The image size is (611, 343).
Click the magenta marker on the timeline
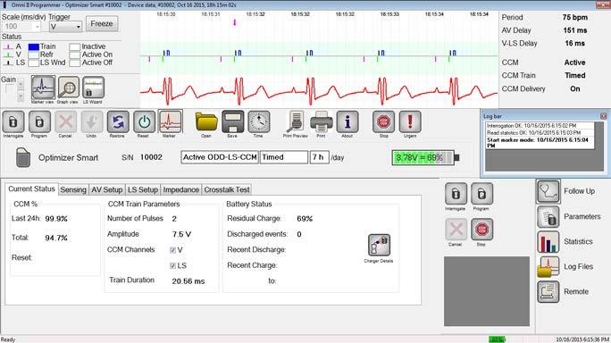[235, 22]
